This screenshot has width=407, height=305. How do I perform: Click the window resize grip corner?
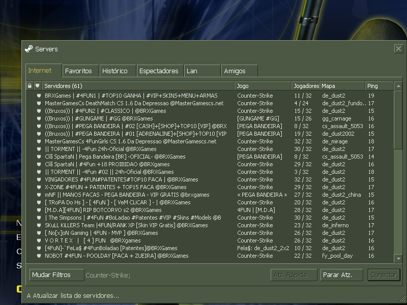coord(402,298)
